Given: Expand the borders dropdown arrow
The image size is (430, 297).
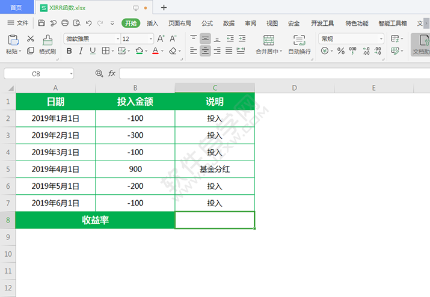Looking at the screenshot, I should point(112,51).
